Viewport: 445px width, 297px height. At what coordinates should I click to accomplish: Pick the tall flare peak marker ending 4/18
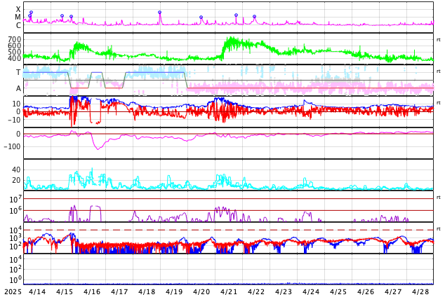pos(160,12)
